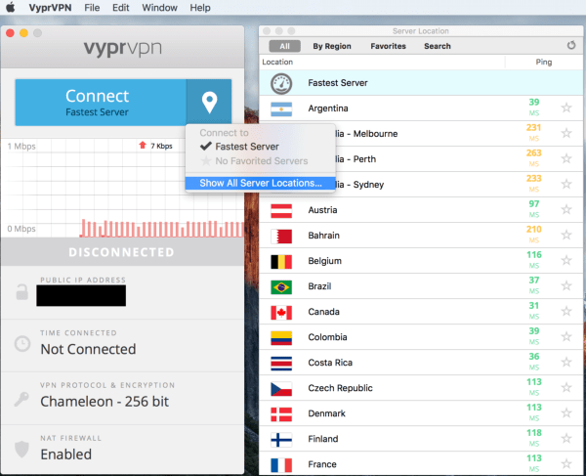Click the Costa Rica flag icon
586x476 pixels.
tap(281, 364)
